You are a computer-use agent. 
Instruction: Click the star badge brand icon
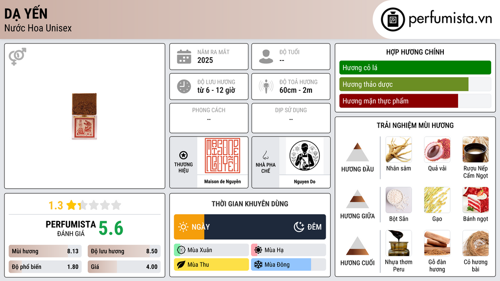tap(184, 155)
